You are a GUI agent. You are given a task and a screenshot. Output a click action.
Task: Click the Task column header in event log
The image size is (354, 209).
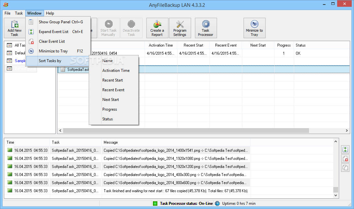pos(75,142)
